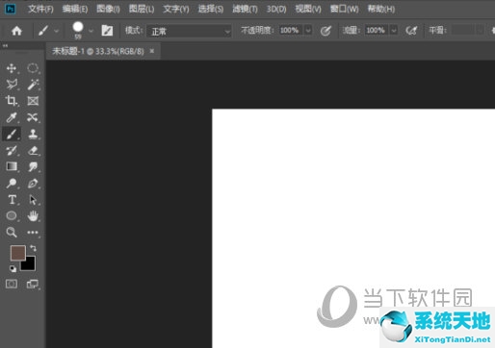Open the 图像(I) menu
Viewport: 495px width, 348px height.
(109, 9)
